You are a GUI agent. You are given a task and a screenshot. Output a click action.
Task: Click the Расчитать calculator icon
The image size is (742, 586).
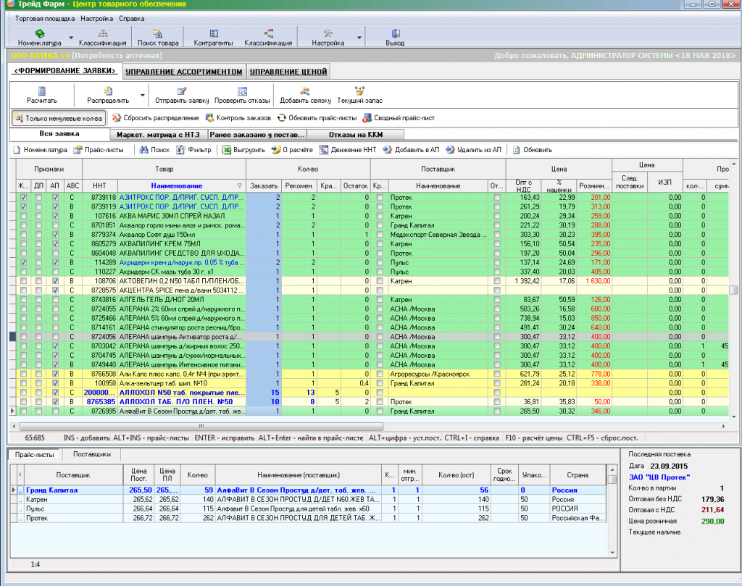click(x=41, y=91)
